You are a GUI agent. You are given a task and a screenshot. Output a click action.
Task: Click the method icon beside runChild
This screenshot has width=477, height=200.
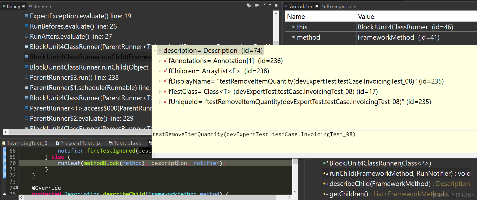[325, 174]
